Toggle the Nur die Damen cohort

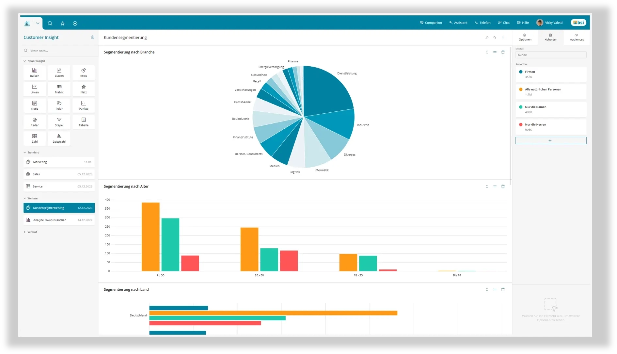click(551, 109)
